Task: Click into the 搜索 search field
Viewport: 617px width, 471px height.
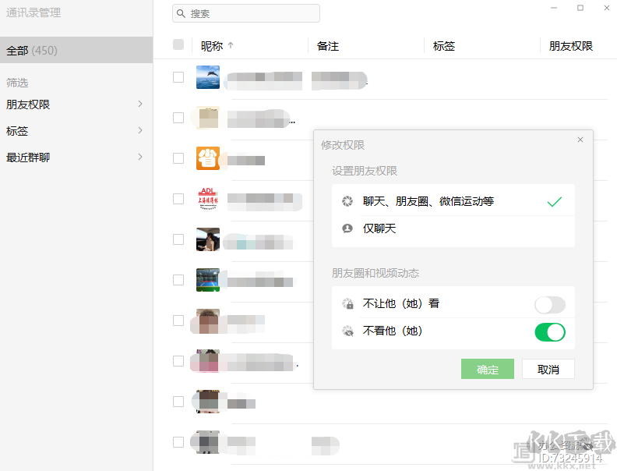Action: [x=246, y=13]
